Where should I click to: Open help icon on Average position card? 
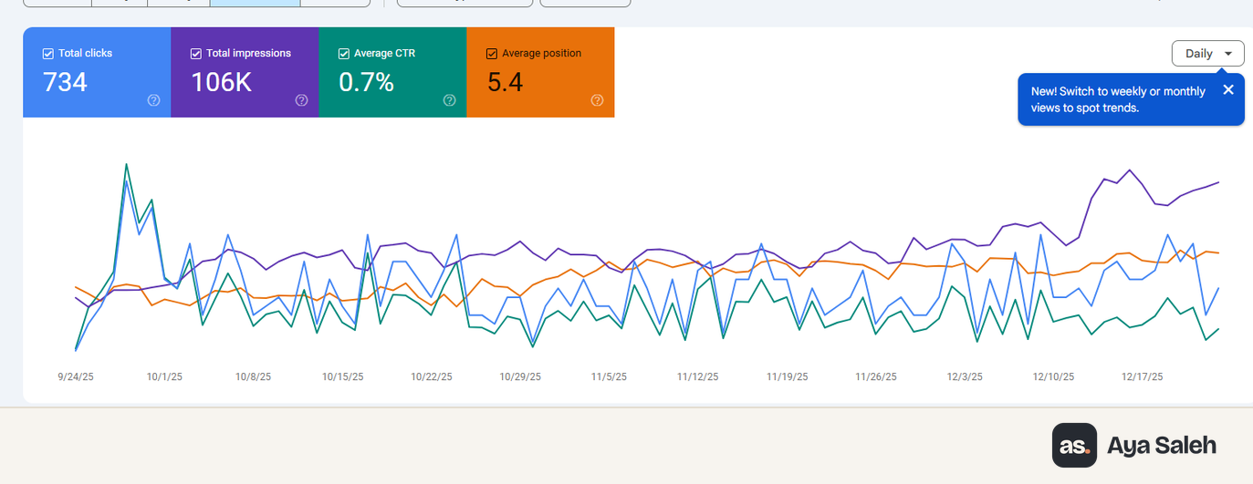point(597,100)
